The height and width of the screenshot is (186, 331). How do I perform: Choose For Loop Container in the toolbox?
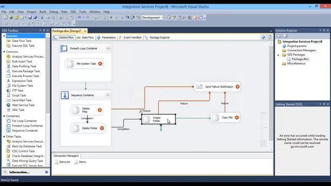(24, 121)
